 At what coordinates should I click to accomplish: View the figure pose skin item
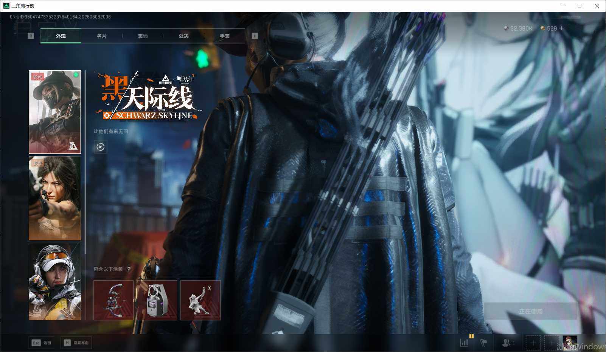[200, 300]
